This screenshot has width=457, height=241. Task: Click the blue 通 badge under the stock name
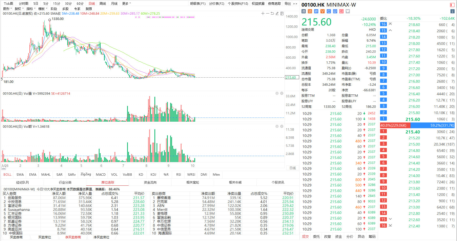click(304, 11)
